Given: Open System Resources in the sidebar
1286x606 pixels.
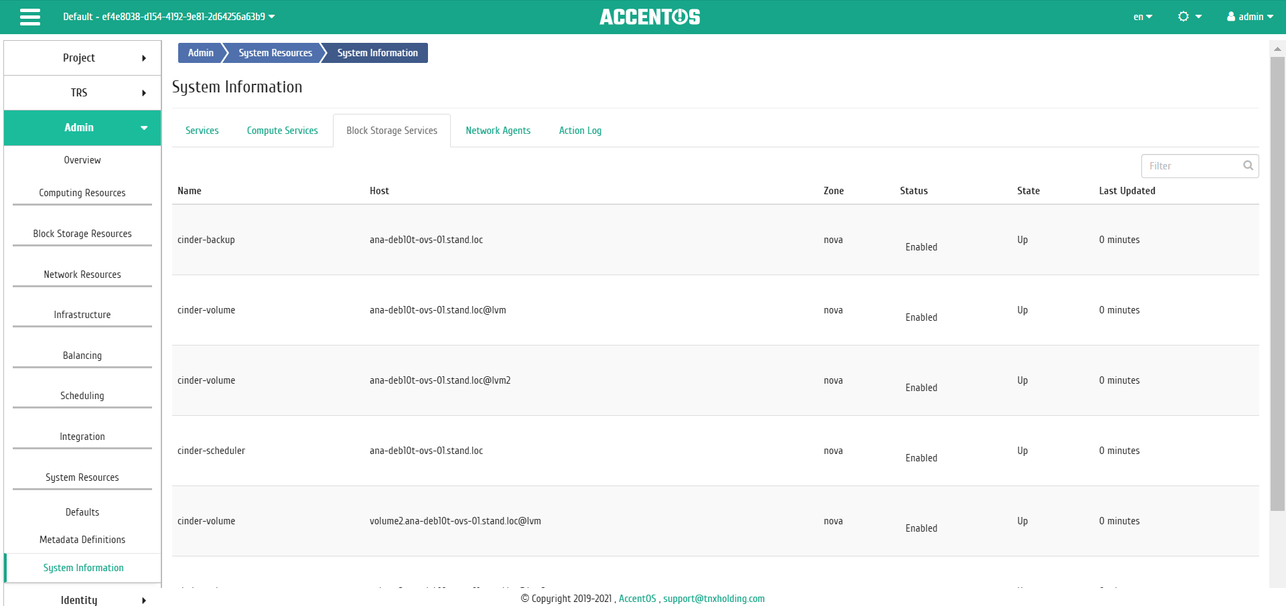Looking at the screenshot, I should [x=82, y=477].
